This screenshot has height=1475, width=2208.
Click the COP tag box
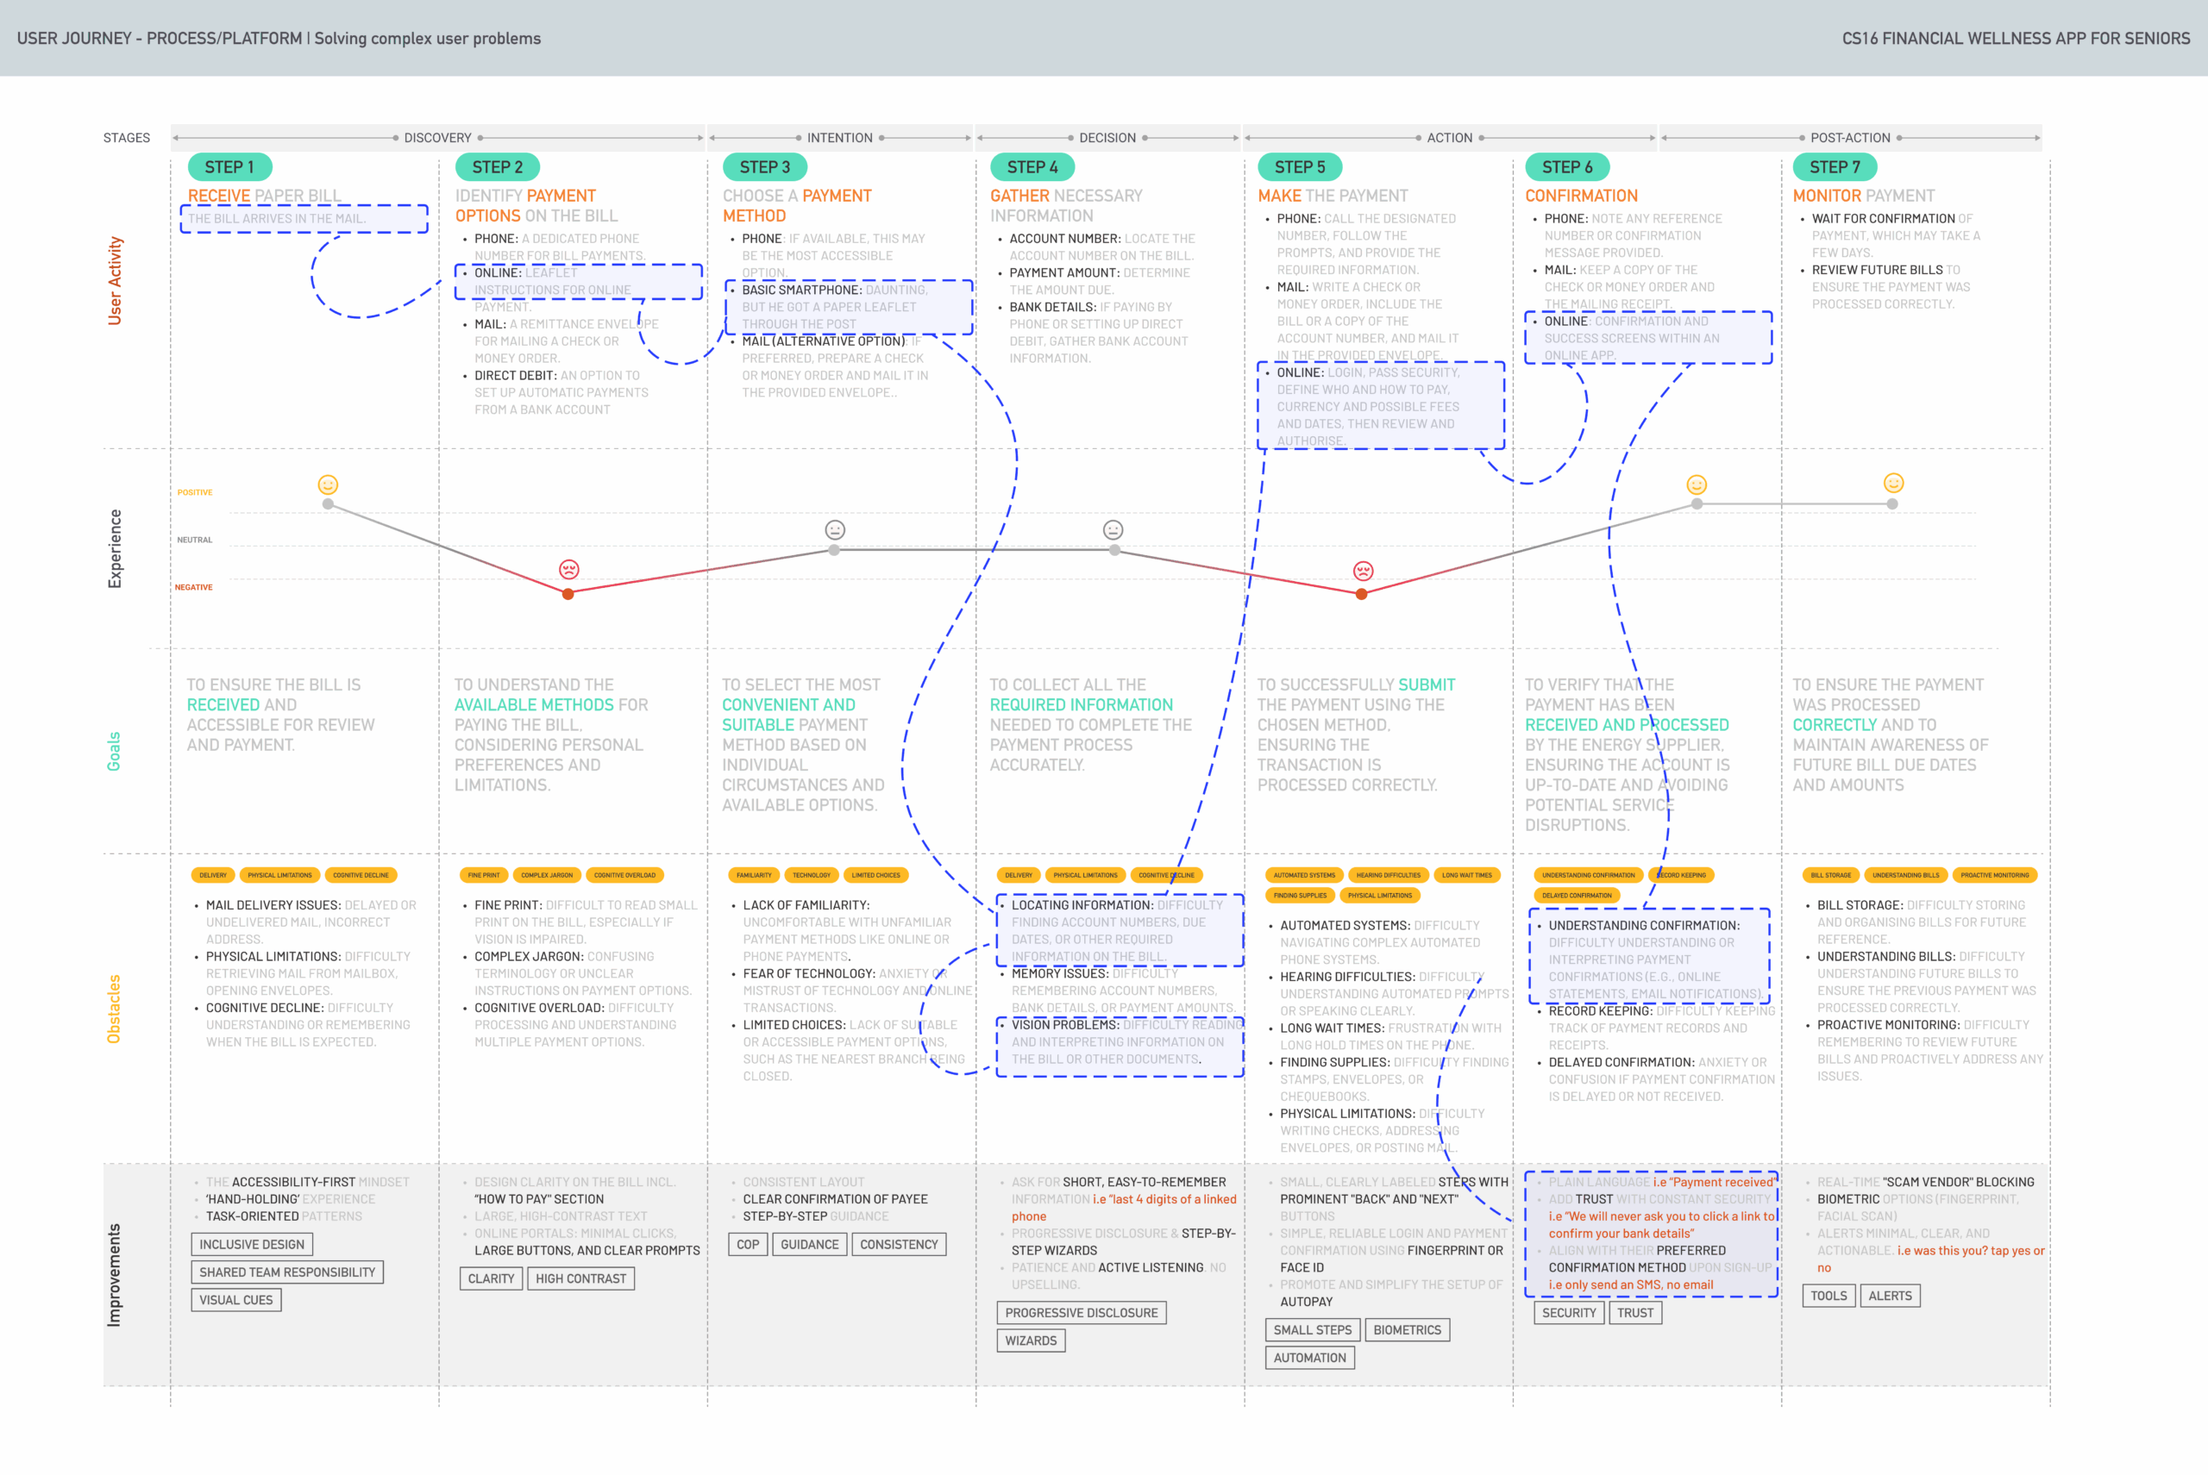[x=749, y=1244]
